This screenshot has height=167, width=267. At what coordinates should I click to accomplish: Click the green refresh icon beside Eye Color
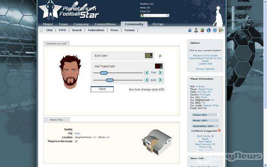coord(160,56)
